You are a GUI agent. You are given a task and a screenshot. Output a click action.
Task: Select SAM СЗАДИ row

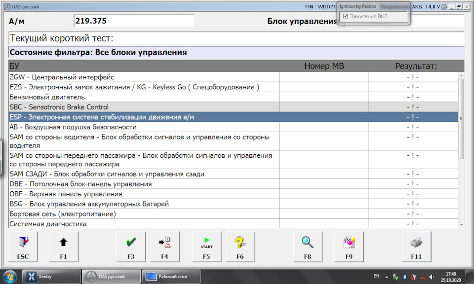coord(234,174)
